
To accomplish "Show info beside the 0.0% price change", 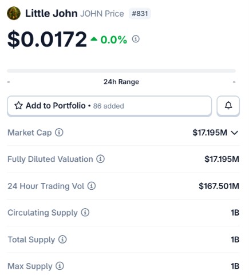I will tap(136, 39).
